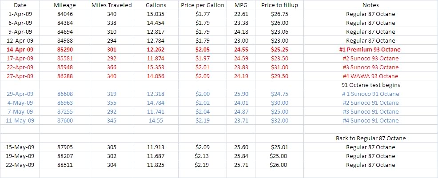The width and height of the screenshot is (438, 178).
Task: Click the Price per Gallon header
Action: pos(203,5)
